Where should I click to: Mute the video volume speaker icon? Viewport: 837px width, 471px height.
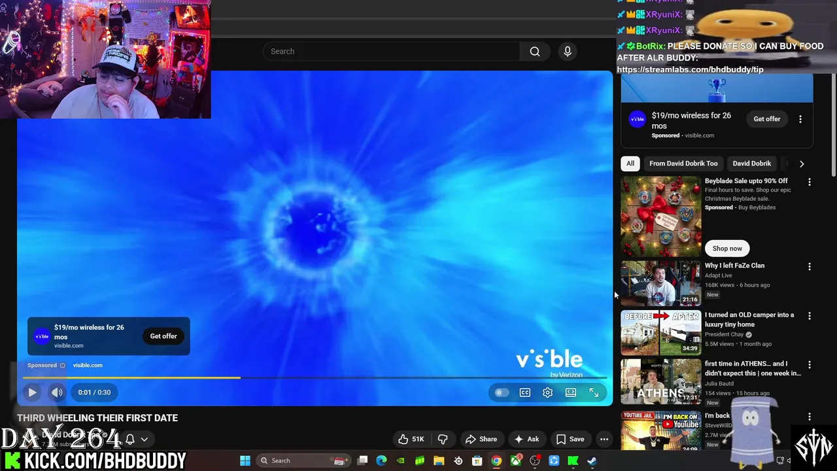click(57, 392)
